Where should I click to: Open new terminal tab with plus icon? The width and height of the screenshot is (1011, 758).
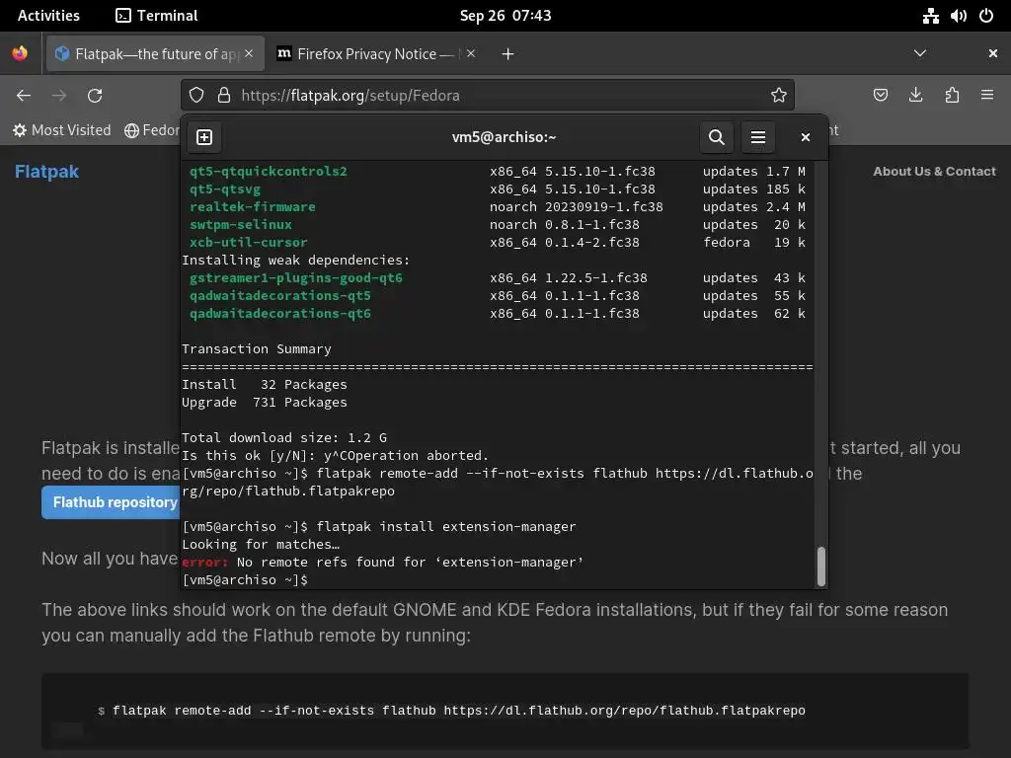click(203, 137)
